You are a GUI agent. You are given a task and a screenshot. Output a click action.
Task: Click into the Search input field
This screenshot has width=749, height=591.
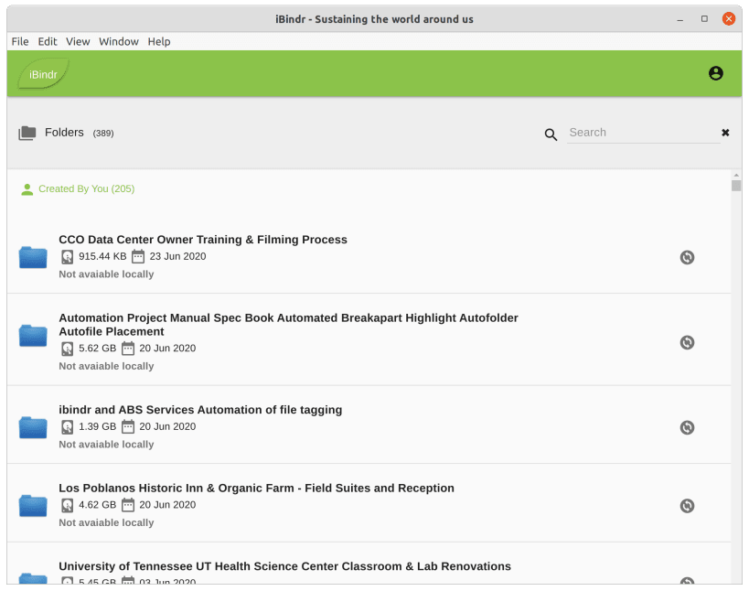643,133
